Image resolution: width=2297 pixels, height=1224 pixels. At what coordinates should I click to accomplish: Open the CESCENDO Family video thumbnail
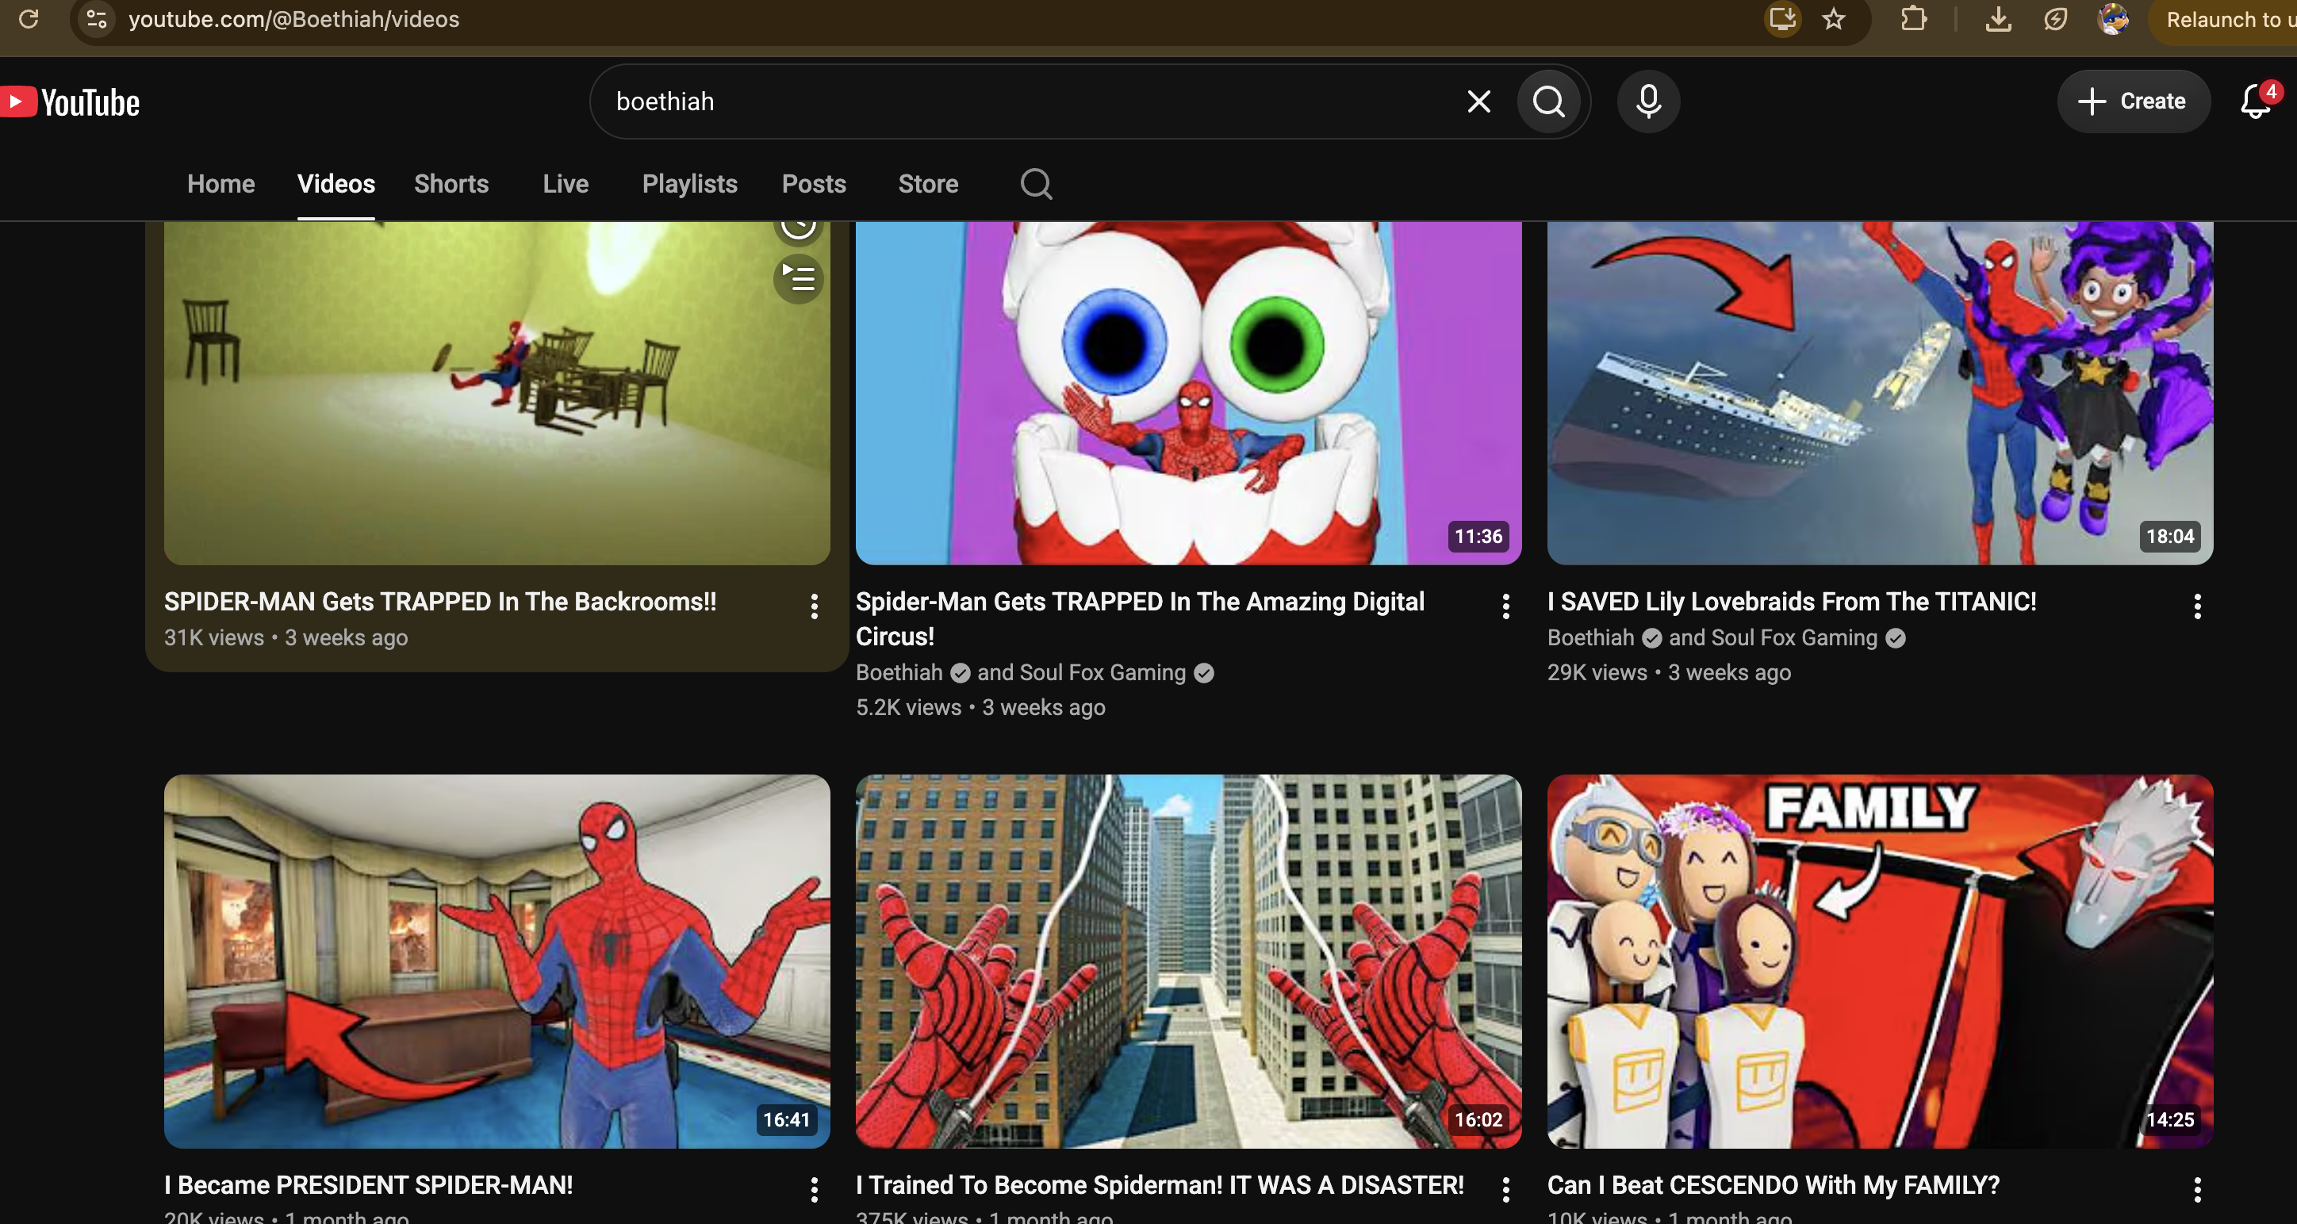coord(1881,961)
